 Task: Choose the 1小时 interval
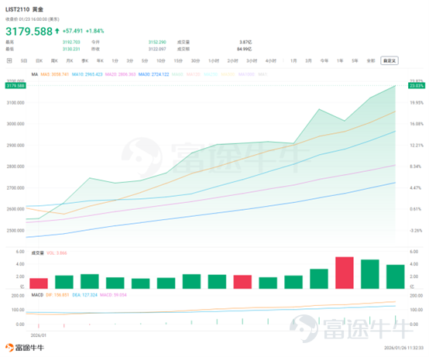click(x=214, y=60)
